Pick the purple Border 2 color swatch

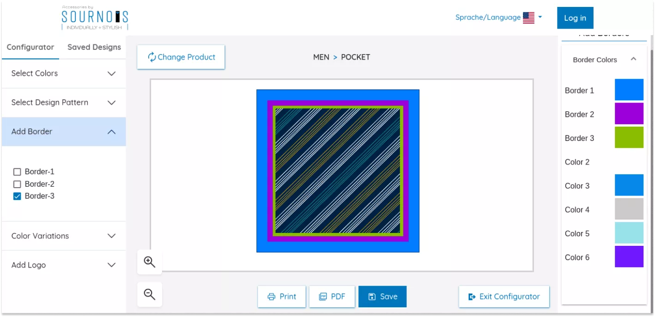click(x=629, y=114)
